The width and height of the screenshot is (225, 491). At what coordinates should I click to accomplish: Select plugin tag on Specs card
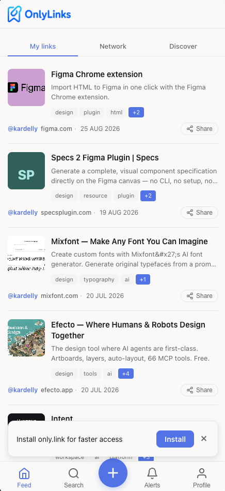click(x=126, y=196)
